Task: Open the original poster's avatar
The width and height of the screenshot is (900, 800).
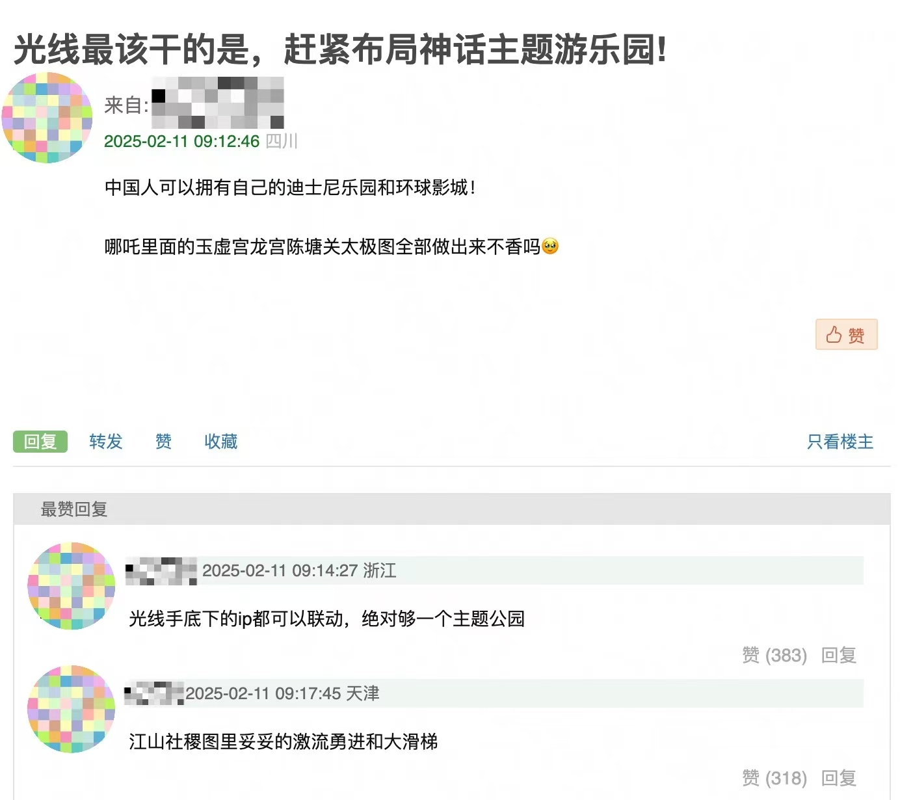Action: tap(47, 118)
